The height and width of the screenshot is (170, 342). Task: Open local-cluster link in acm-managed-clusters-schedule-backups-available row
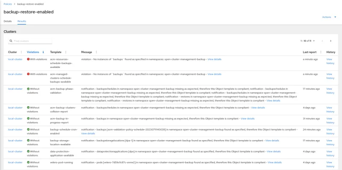[15, 74]
